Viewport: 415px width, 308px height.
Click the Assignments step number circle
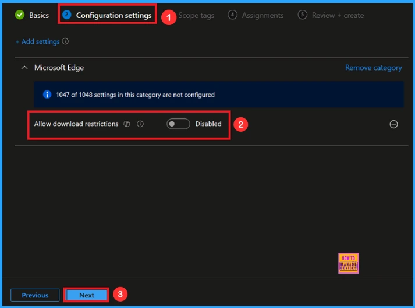[x=232, y=15]
